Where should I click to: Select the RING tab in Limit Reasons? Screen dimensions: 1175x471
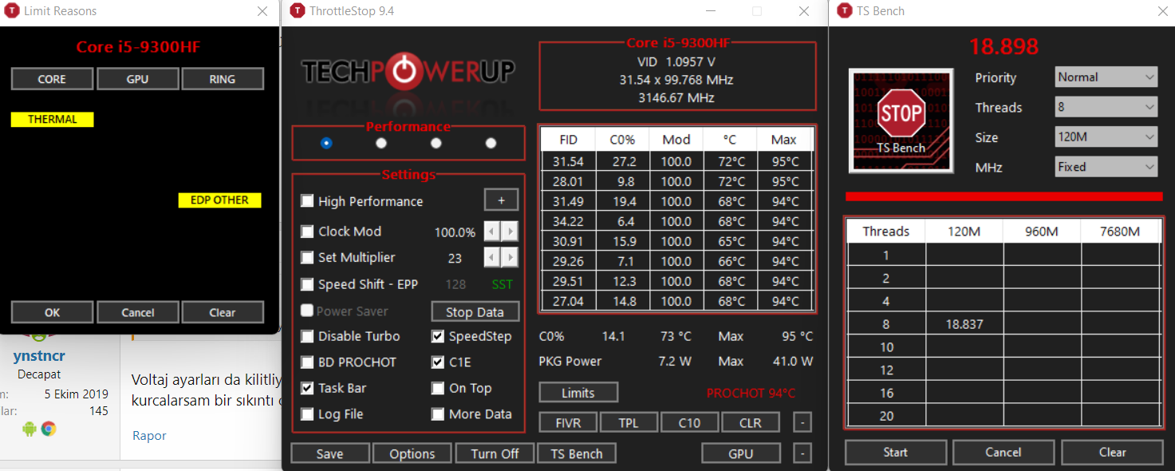223,79
